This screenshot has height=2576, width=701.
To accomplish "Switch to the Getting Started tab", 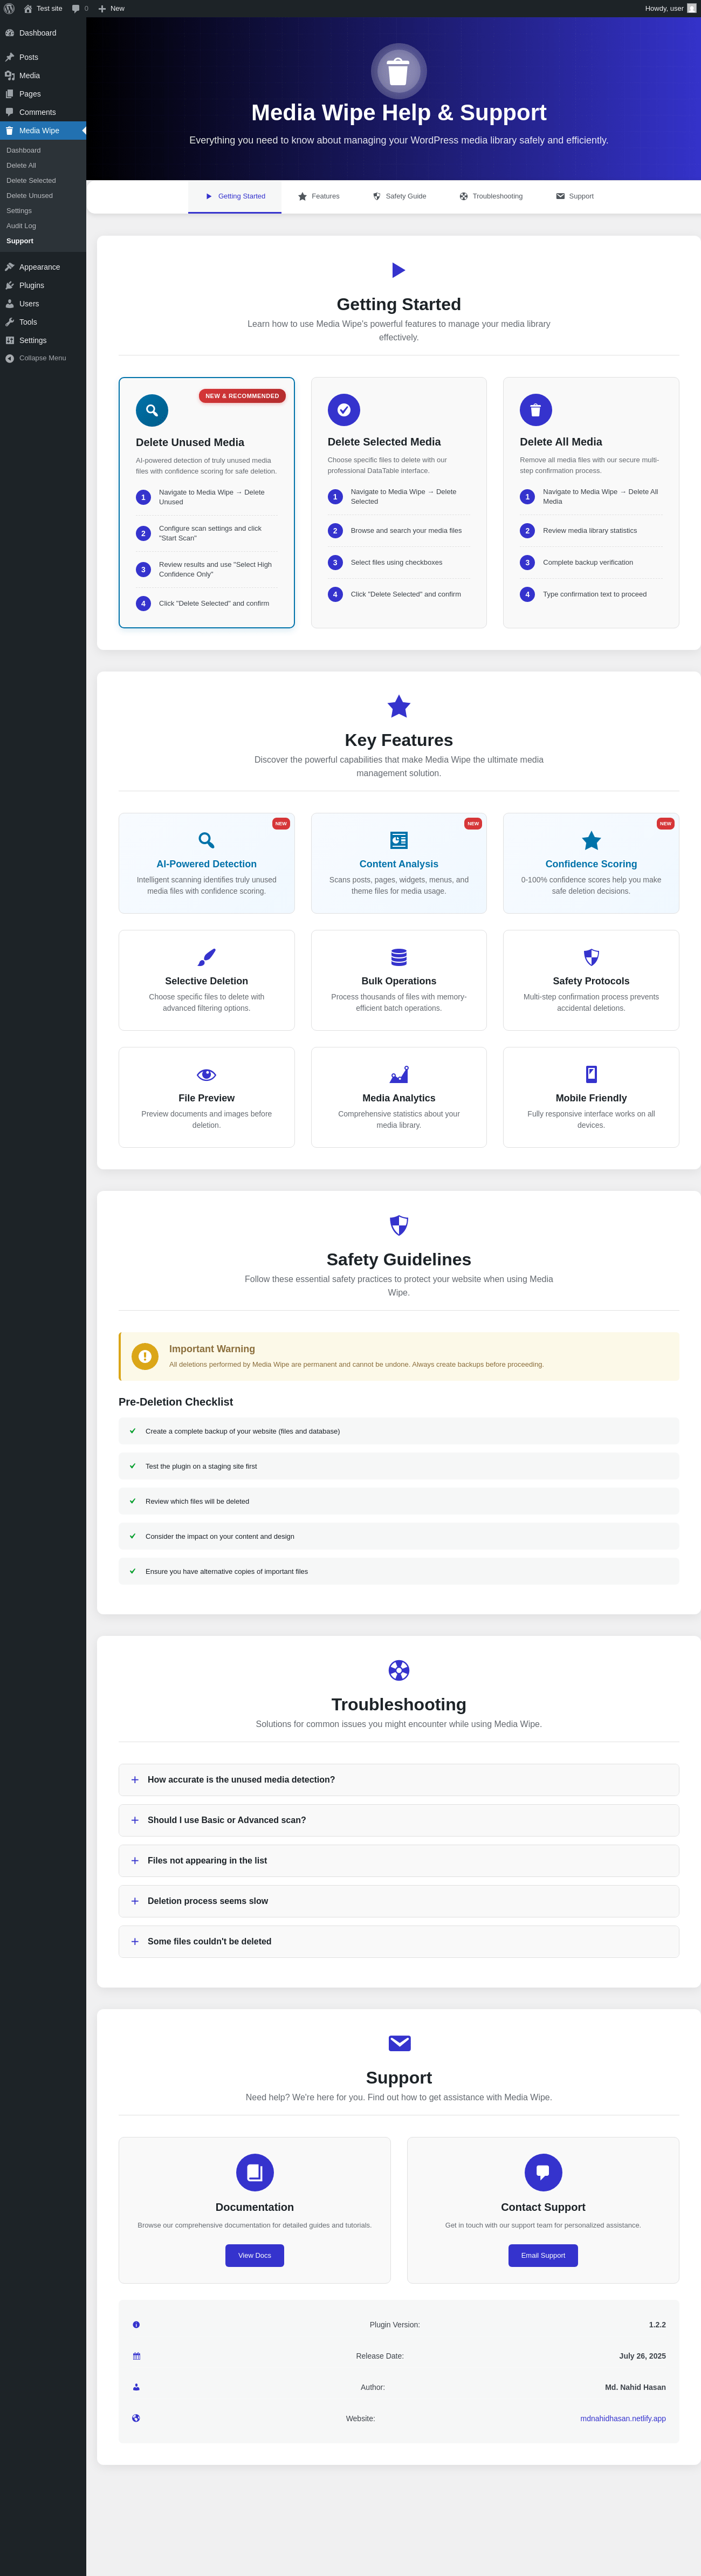I will pyautogui.click(x=235, y=196).
